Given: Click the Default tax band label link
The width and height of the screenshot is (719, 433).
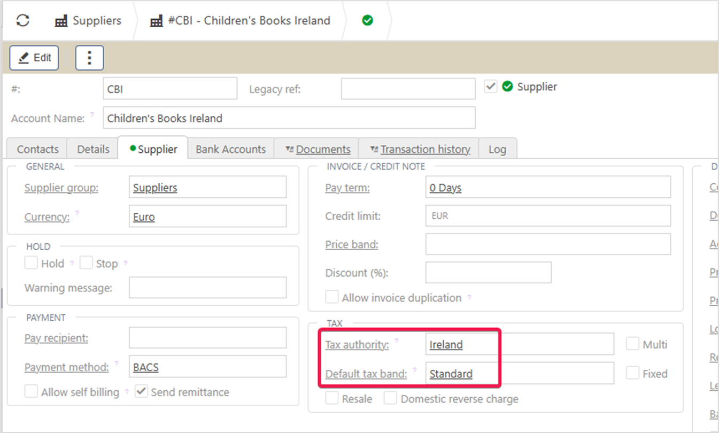Looking at the screenshot, I should (366, 374).
